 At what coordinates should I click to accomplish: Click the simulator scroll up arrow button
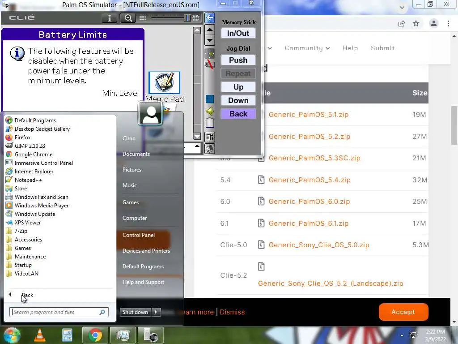pos(210,30)
